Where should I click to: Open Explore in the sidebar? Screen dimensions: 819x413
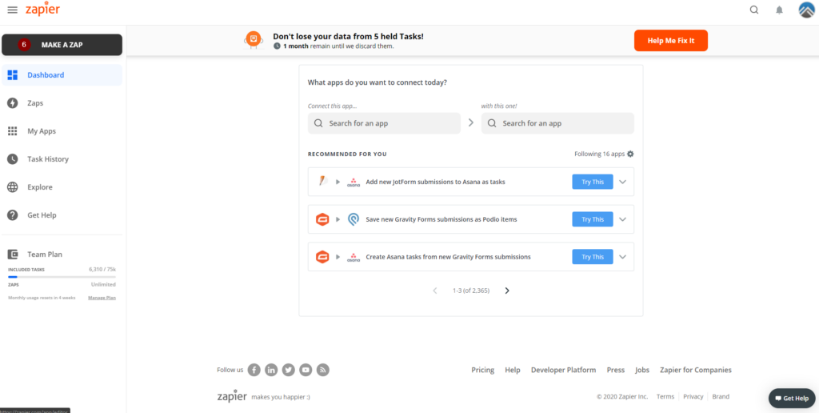[x=62, y=187]
